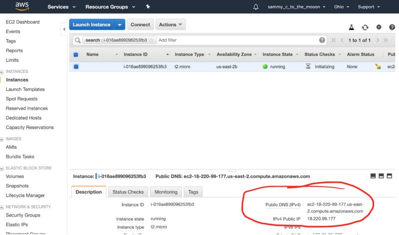Open search bar help icon
The width and height of the screenshot is (399, 235).
[322, 40]
